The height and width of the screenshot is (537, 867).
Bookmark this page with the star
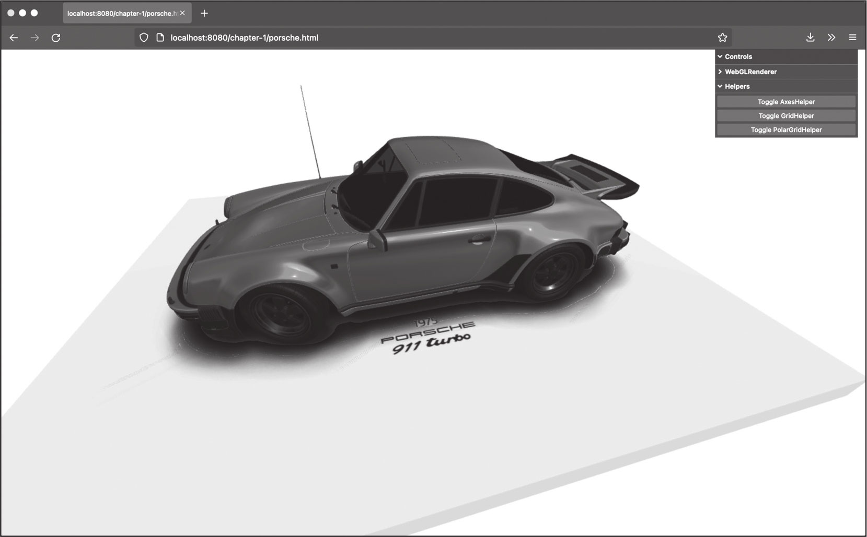pos(722,38)
